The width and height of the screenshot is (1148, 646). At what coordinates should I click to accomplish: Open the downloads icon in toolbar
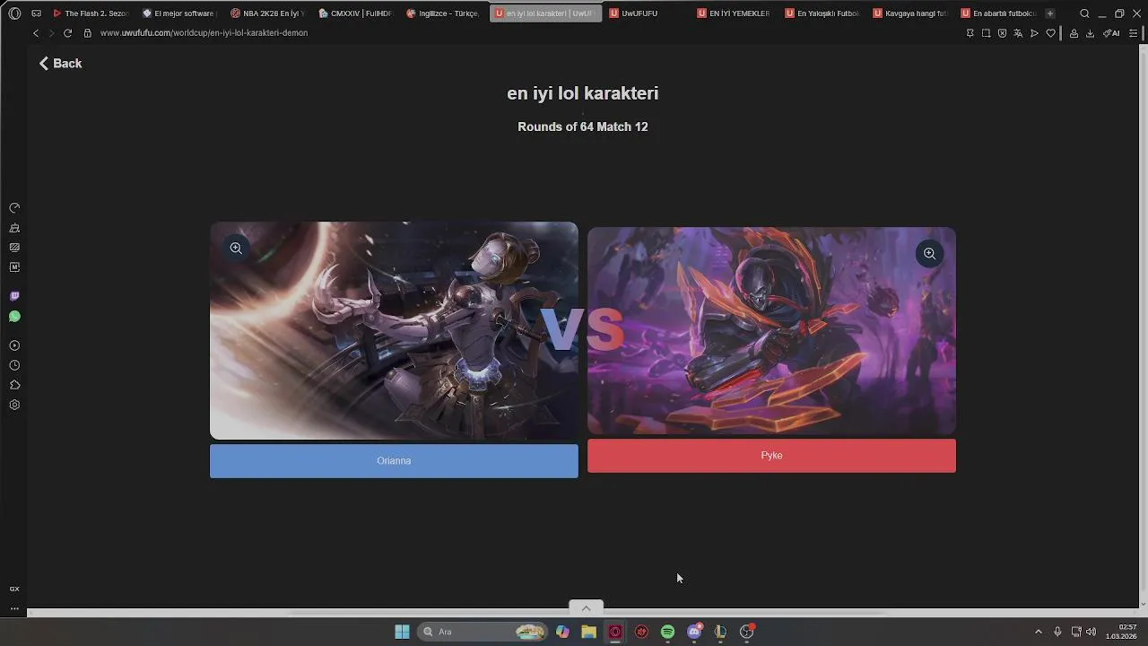1090,33
